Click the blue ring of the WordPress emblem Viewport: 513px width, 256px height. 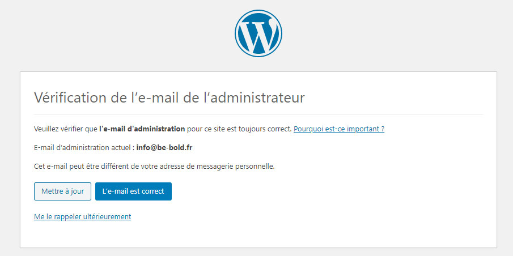[x=258, y=11]
